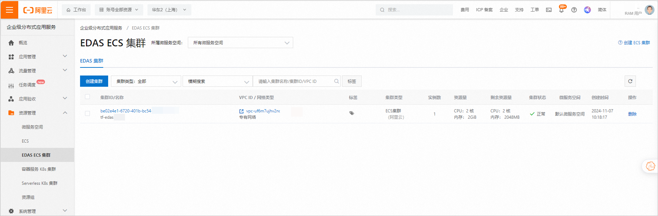Open the AI assistant star icon
The width and height of the screenshot is (658, 216).
pyautogui.click(x=587, y=10)
